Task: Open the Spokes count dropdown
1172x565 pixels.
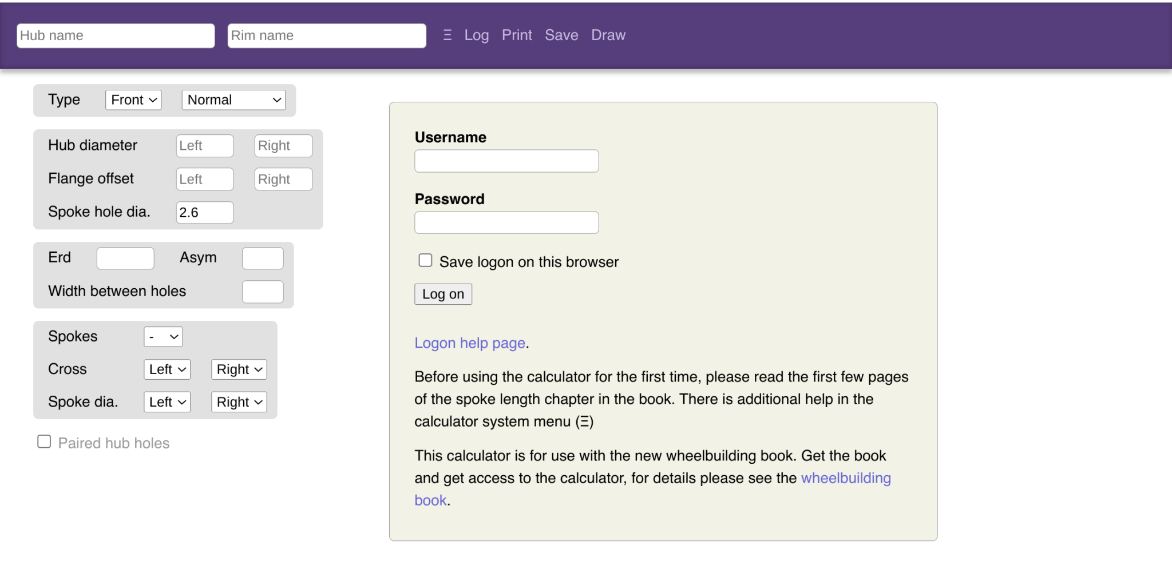Action: coord(163,337)
